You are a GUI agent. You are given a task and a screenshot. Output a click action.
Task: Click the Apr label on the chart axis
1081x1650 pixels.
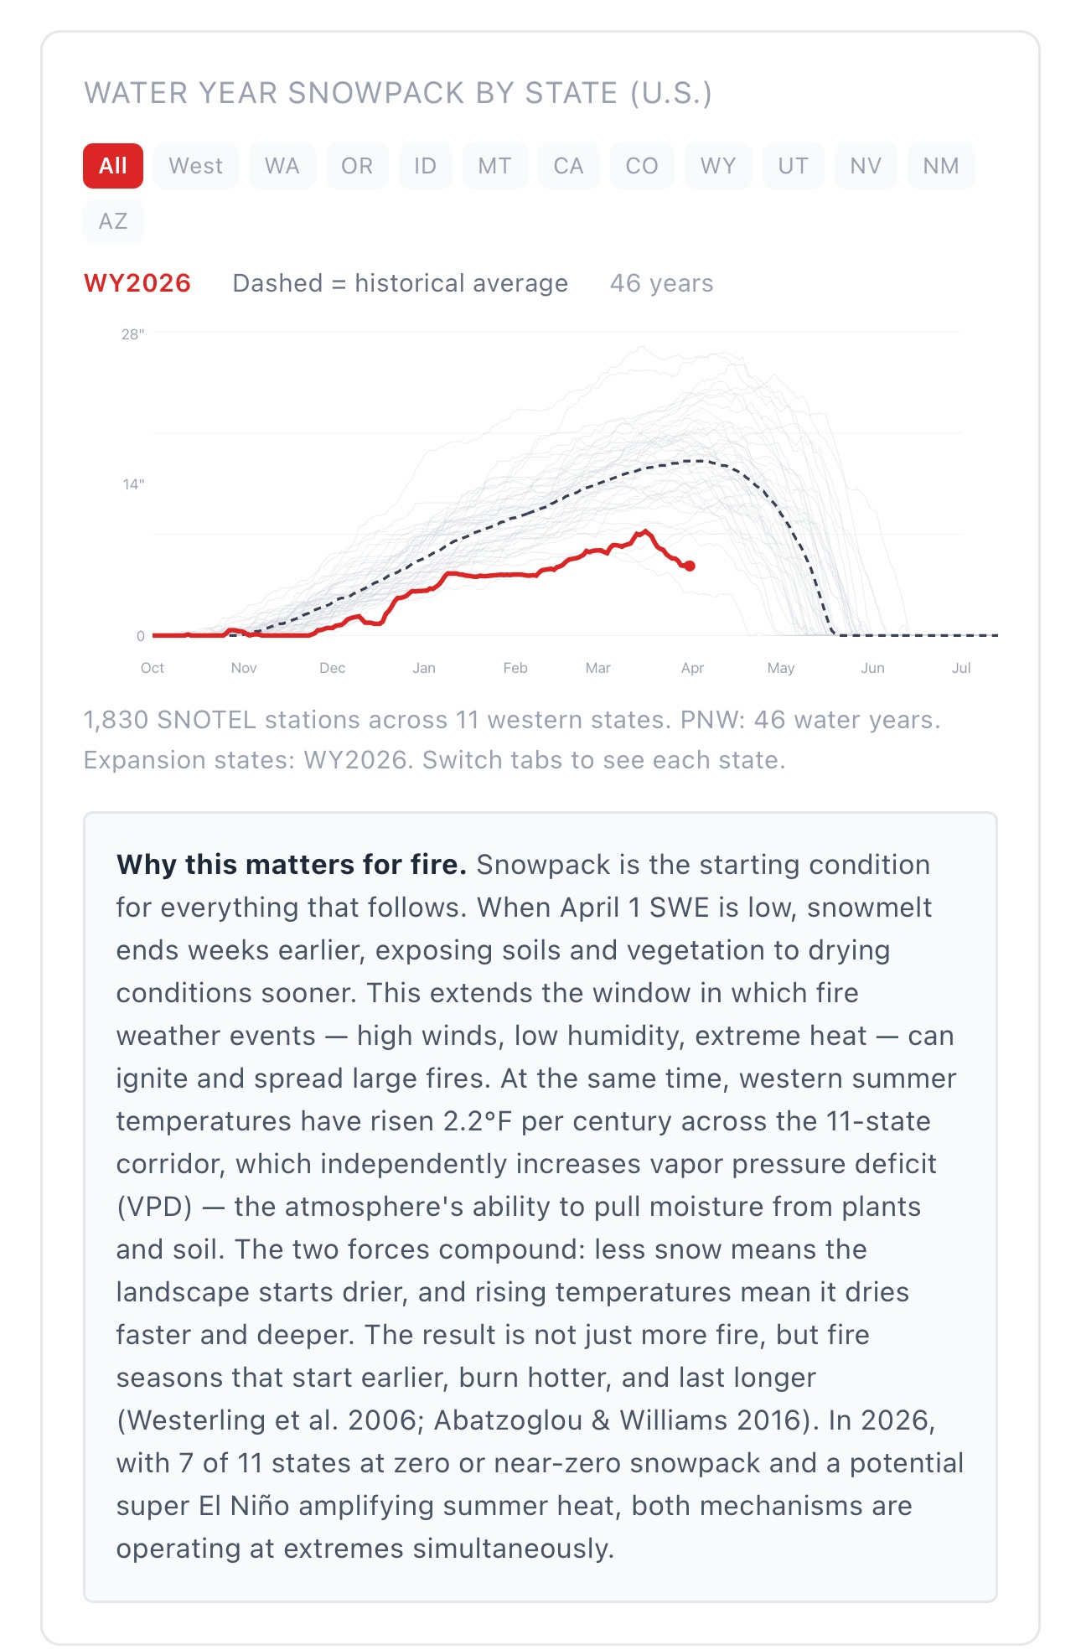pyautogui.click(x=692, y=668)
